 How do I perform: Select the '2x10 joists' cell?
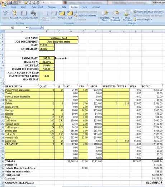pyautogui.click(x=22, y=120)
